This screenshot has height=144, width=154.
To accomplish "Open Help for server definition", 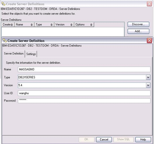I will click(x=143, y=139).
